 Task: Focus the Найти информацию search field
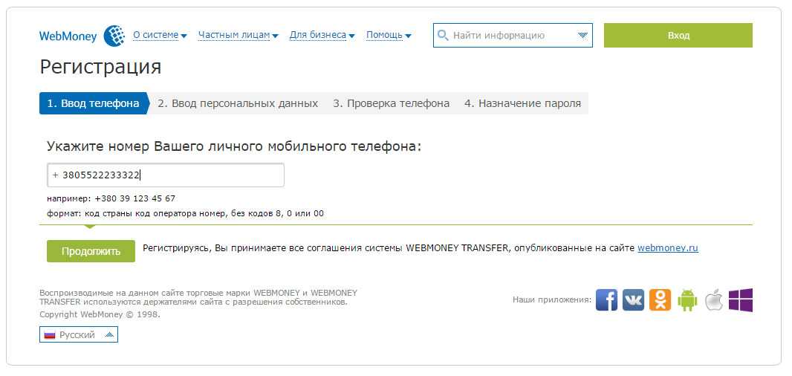click(x=513, y=36)
